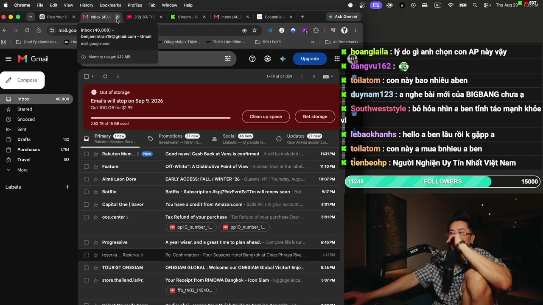Image resolution: width=543 pixels, height=305 pixels.
Task: Open Chrome profile avatar icon
Action: [344, 30]
